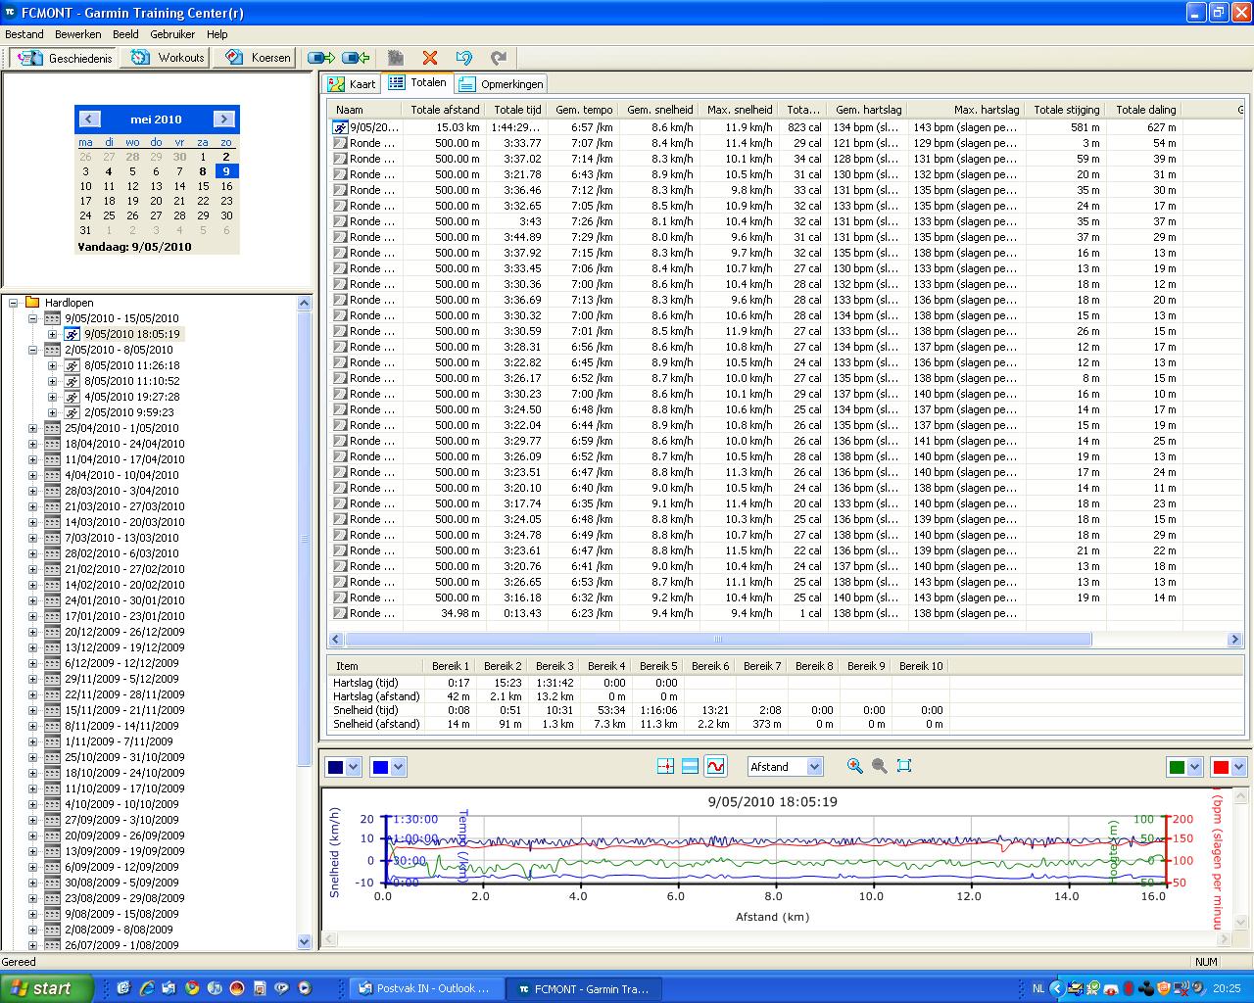The width and height of the screenshot is (1254, 1003).
Task: Click the Vandaag: 9/05/2010 link
Action: click(x=134, y=247)
